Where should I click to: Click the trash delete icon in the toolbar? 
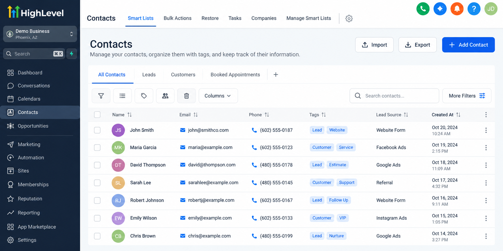(x=187, y=96)
